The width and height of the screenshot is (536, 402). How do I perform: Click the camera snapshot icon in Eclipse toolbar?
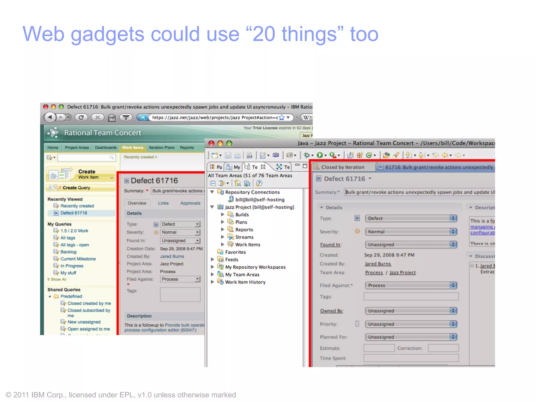(x=276, y=155)
